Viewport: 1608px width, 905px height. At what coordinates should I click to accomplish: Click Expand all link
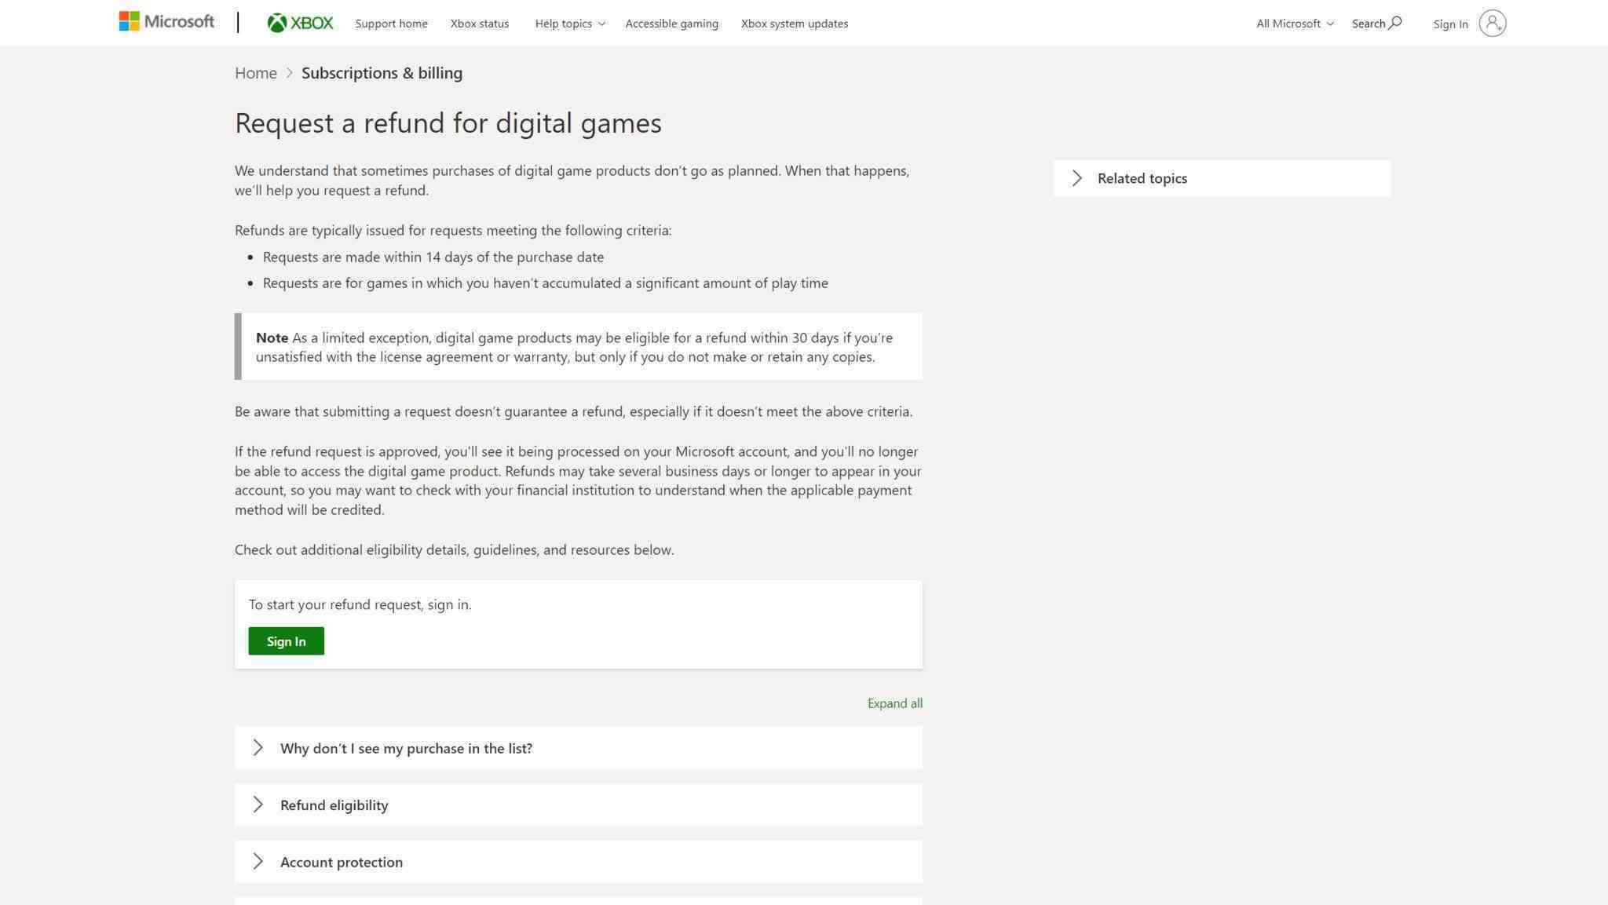pos(894,703)
